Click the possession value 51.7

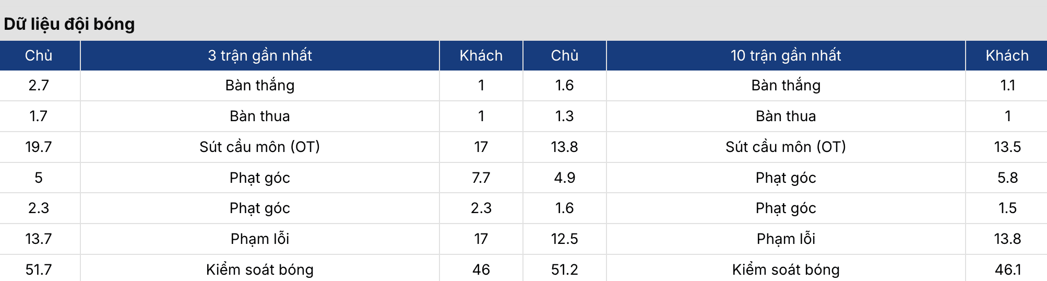[x=39, y=270]
